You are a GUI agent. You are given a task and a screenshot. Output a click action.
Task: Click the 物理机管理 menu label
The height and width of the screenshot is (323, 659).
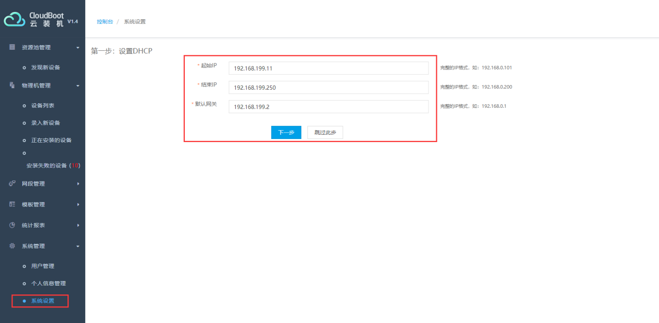tap(36, 86)
